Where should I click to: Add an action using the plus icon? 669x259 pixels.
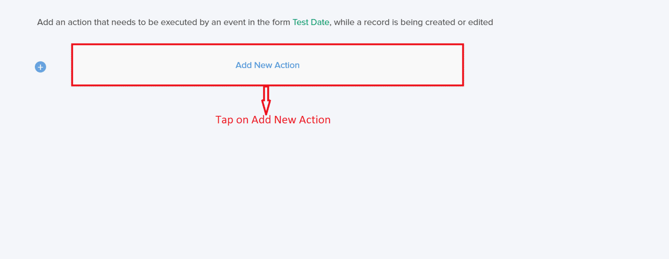(41, 67)
